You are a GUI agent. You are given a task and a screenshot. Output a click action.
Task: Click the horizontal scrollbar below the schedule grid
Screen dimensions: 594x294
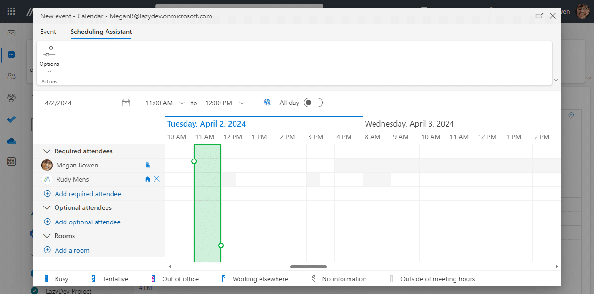pyautogui.click(x=309, y=266)
